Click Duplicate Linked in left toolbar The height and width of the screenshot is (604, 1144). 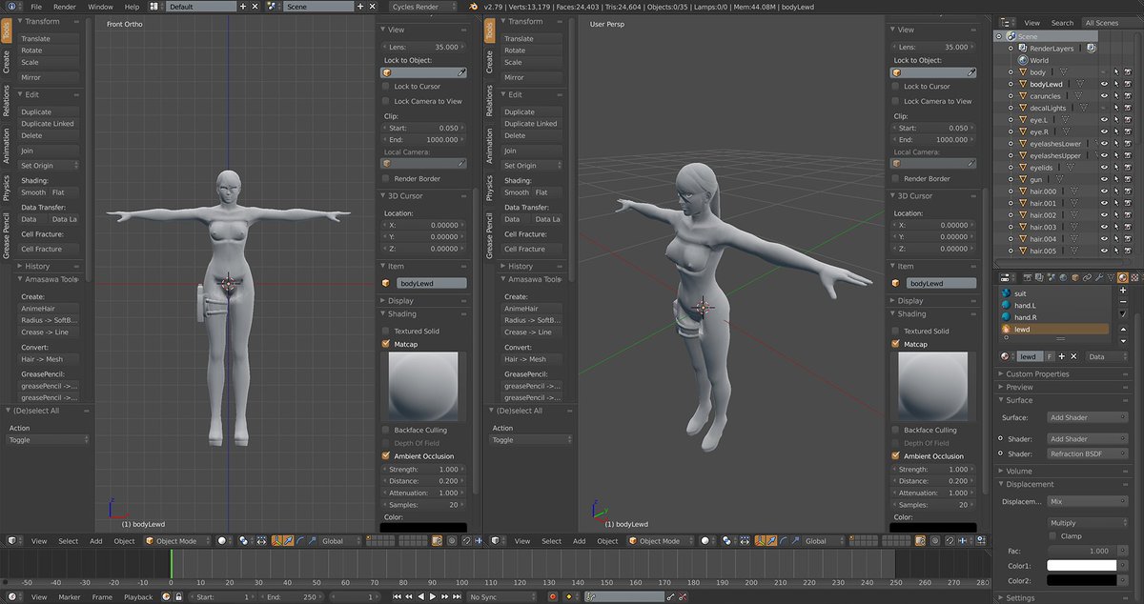[51, 124]
